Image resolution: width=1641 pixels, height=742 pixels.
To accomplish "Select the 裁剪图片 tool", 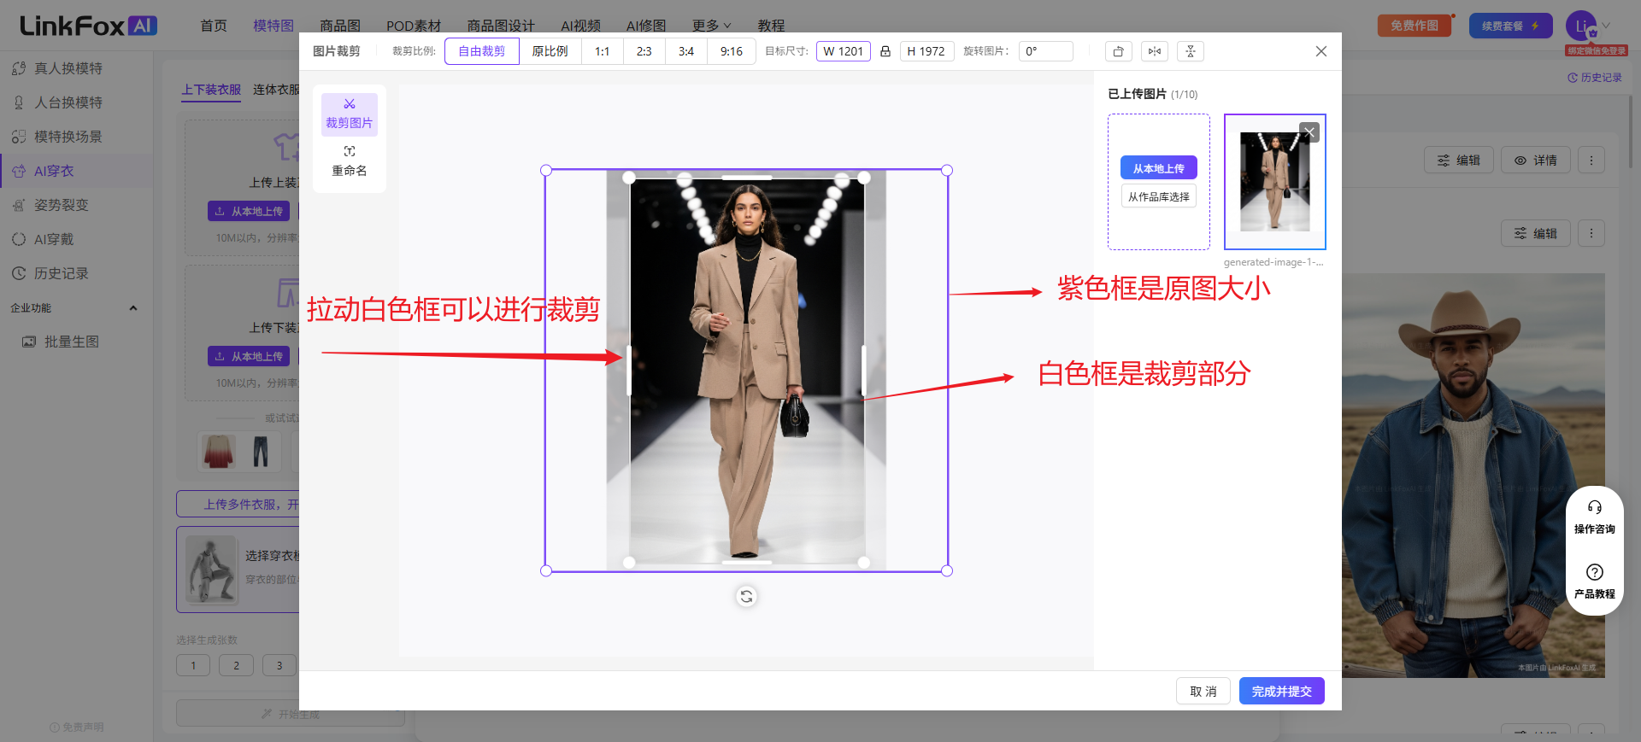I will [350, 114].
